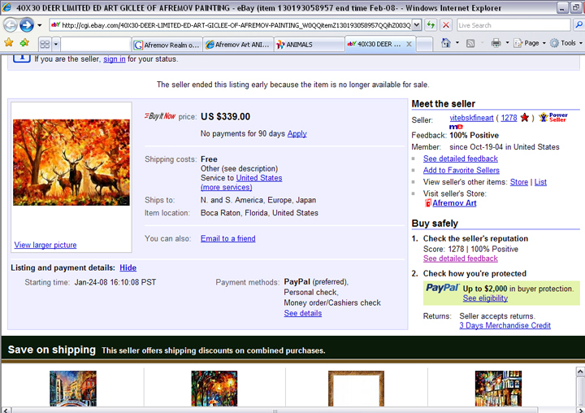Viewport: 585px width, 413px height.
Task: Hide listing and payment details
Action: 128,267
